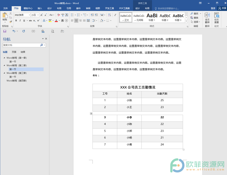Open the font size dropdown
Viewport: 227px width, 175px height.
coord(38,15)
